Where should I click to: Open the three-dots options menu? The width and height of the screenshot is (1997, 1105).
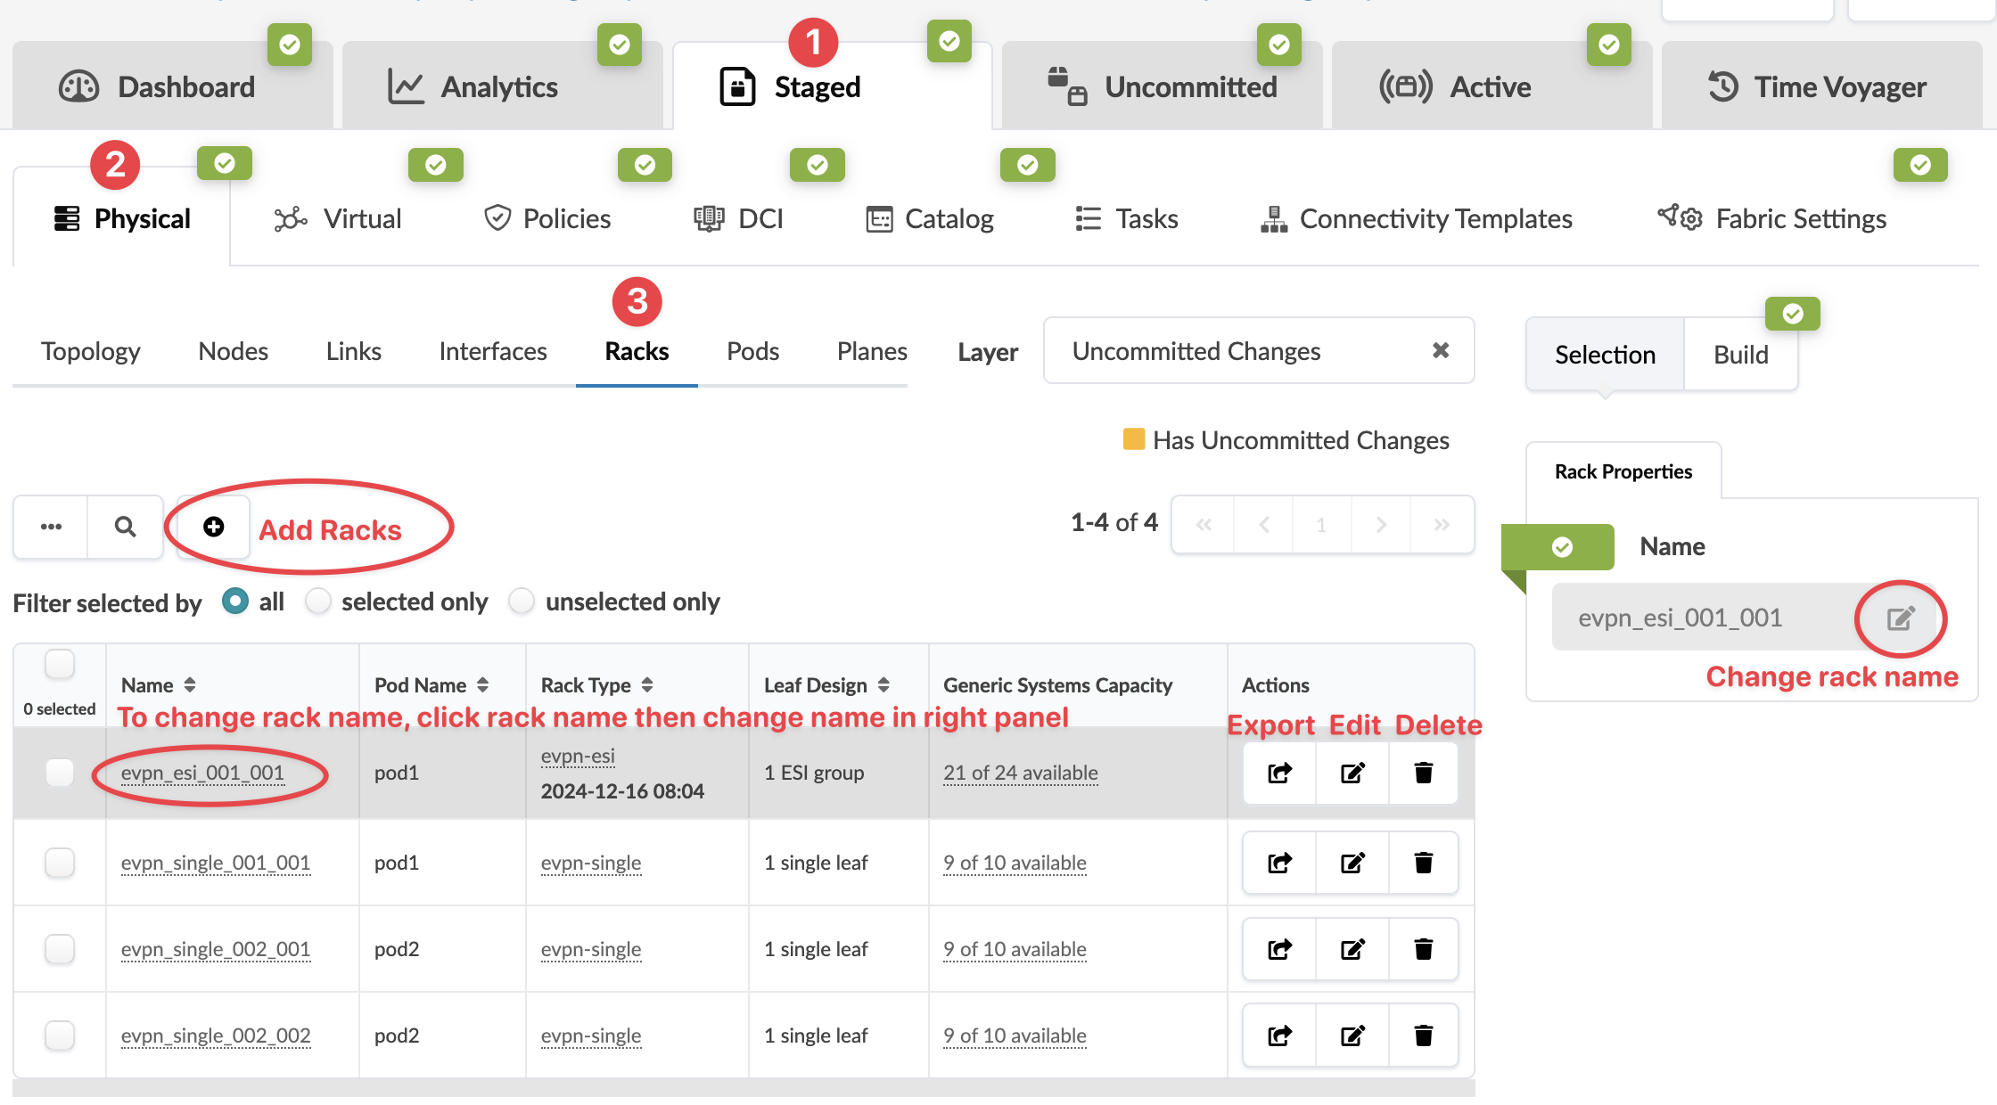(x=51, y=527)
